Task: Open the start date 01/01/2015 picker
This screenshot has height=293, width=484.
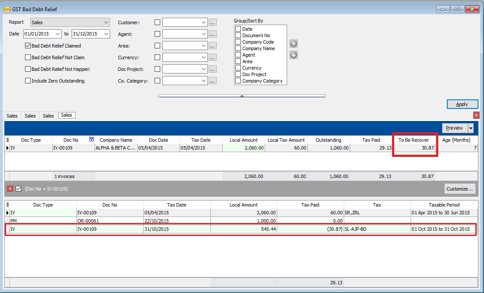Action: (58, 34)
